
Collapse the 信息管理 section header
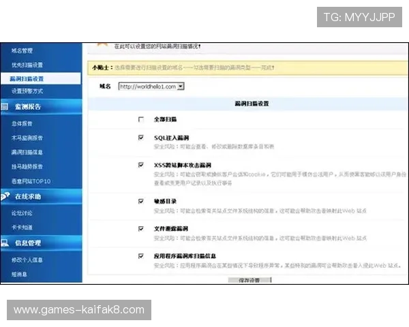41,243
